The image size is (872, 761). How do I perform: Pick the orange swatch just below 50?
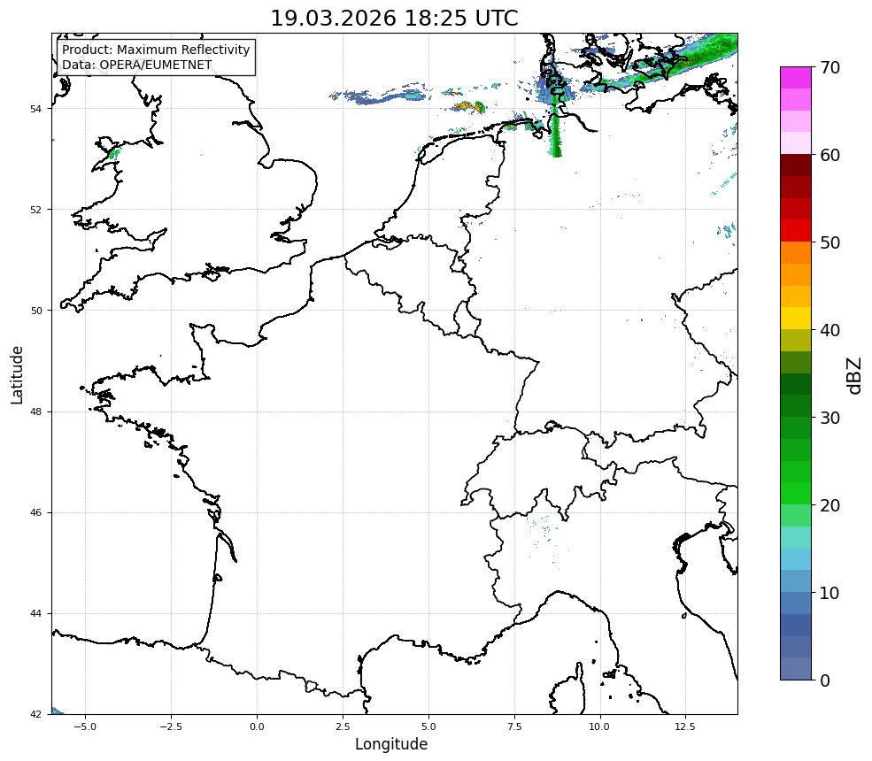[x=796, y=253]
